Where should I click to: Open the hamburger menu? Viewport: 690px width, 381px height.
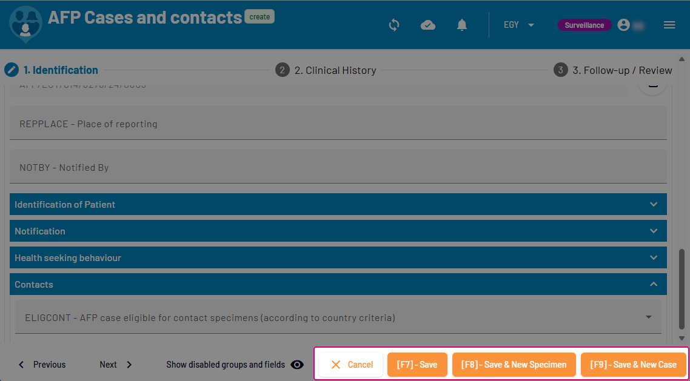click(669, 25)
